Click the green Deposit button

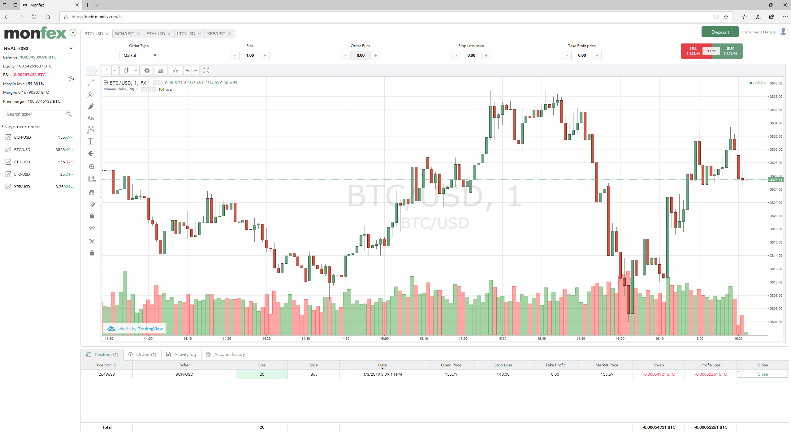click(x=720, y=32)
